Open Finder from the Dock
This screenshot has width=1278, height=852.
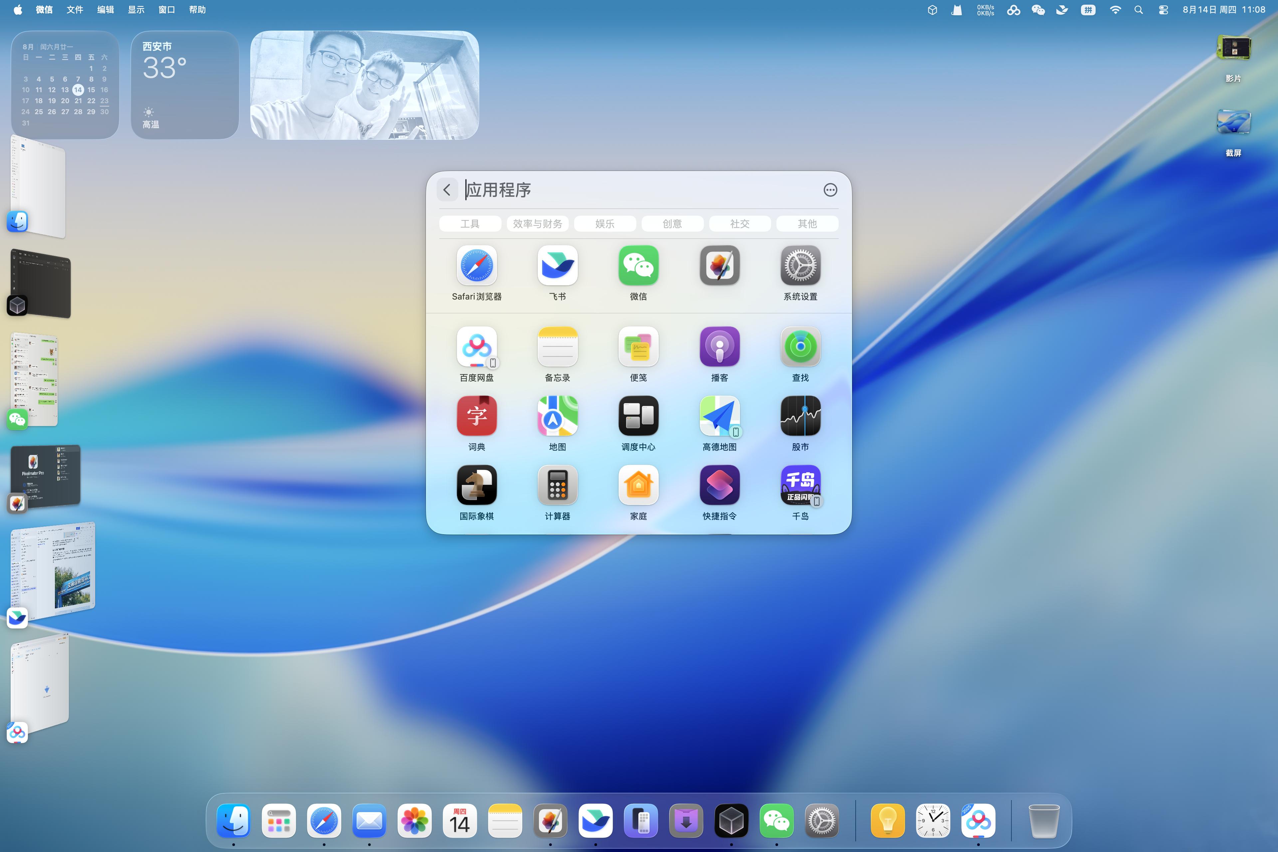234,820
